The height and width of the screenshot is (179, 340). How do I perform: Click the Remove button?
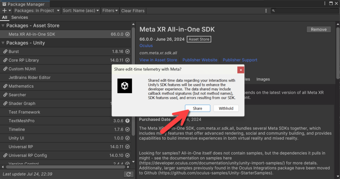click(319, 30)
